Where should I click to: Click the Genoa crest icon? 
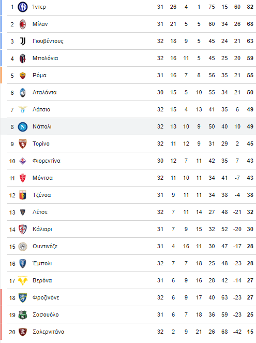tap(23, 195)
